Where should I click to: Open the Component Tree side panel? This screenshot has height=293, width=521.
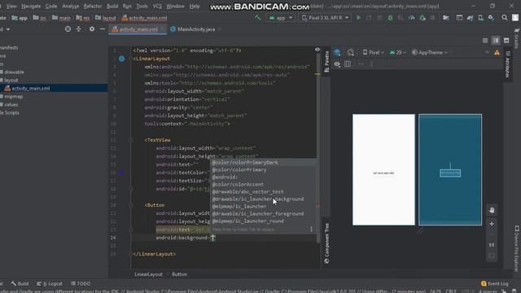326,243
